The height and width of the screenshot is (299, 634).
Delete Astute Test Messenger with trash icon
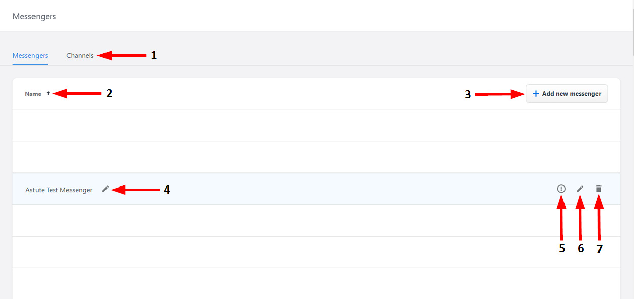(x=599, y=189)
